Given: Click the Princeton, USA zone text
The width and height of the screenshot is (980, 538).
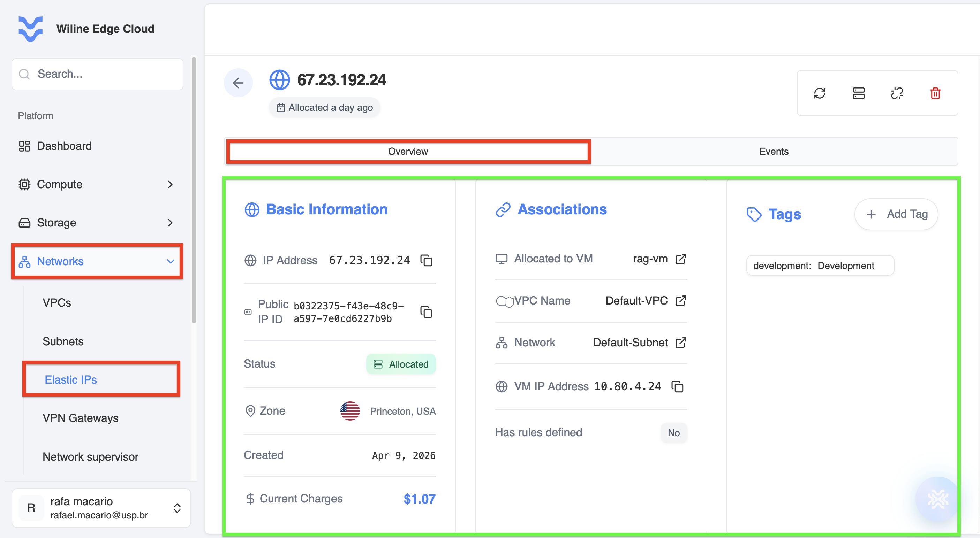Looking at the screenshot, I should (402, 412).
